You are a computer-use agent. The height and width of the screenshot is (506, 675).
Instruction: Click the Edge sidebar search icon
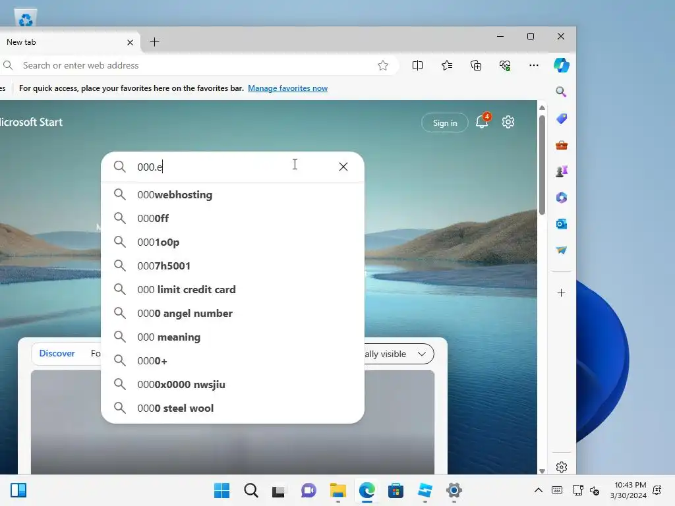pos(561,92)
